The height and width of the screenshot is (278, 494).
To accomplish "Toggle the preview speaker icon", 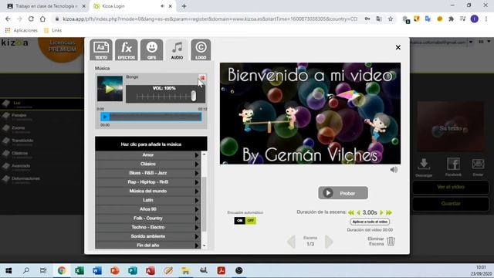I will [394, 170].
